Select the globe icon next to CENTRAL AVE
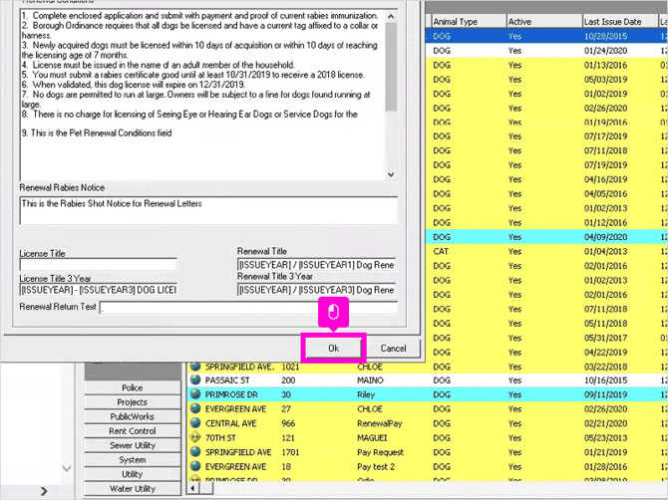668x500 pixels. tap(195, 423)
